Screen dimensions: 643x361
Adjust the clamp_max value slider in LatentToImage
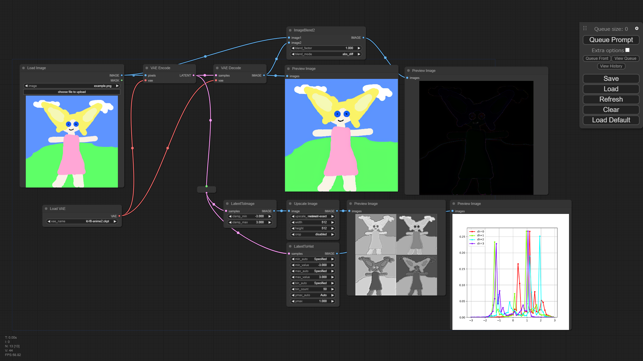(250, 222)
